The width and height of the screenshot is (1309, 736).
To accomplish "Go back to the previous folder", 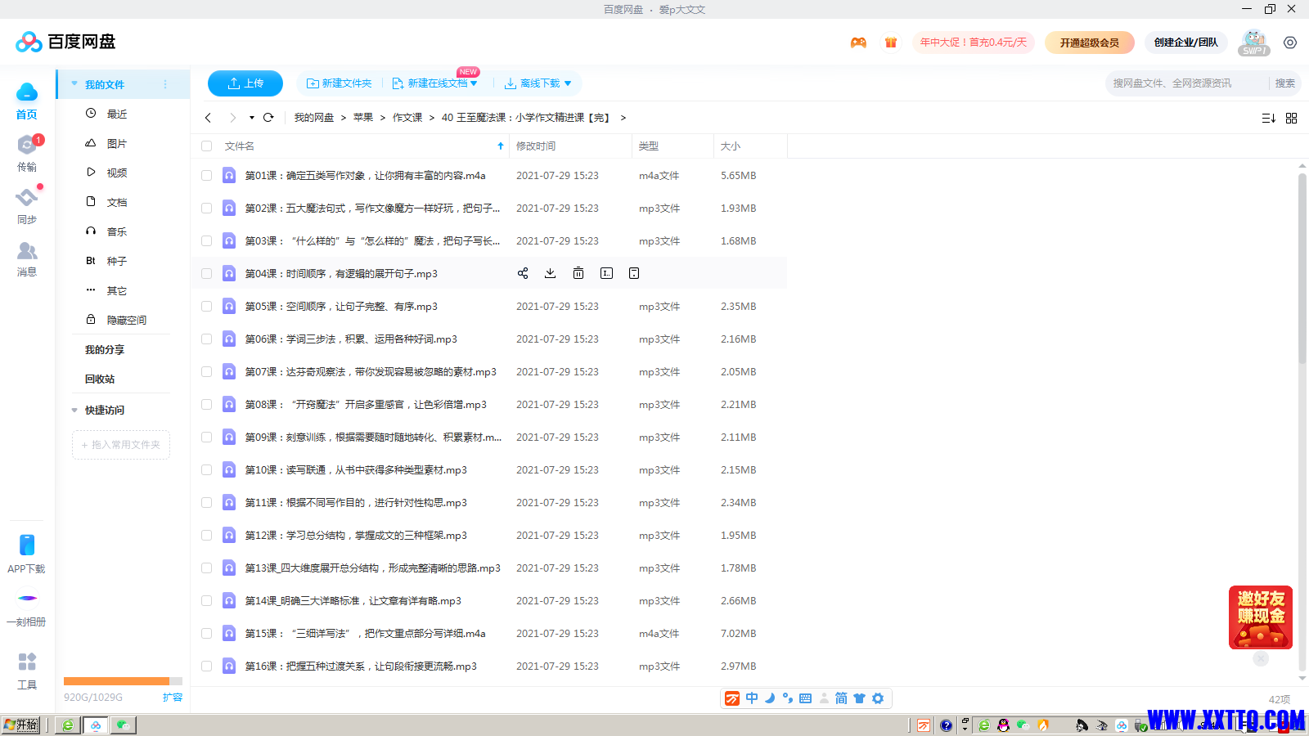I will coord(209,118).
